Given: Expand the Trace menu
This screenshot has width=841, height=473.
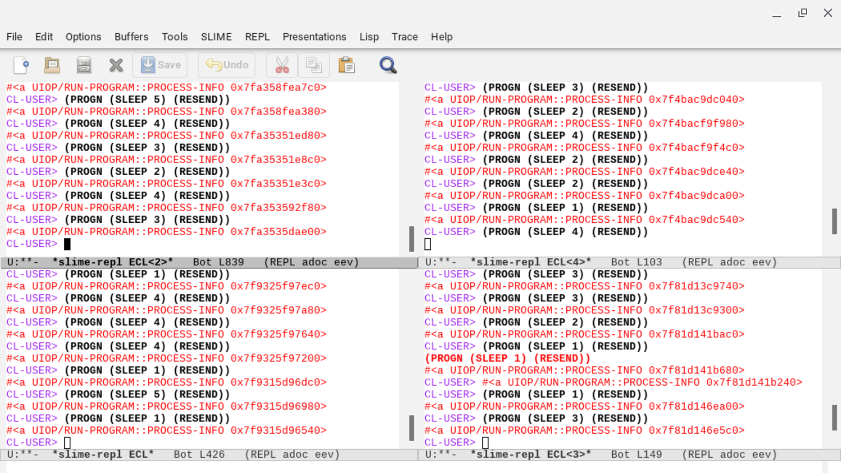Looking at the screenshot, I should (404, 37).
